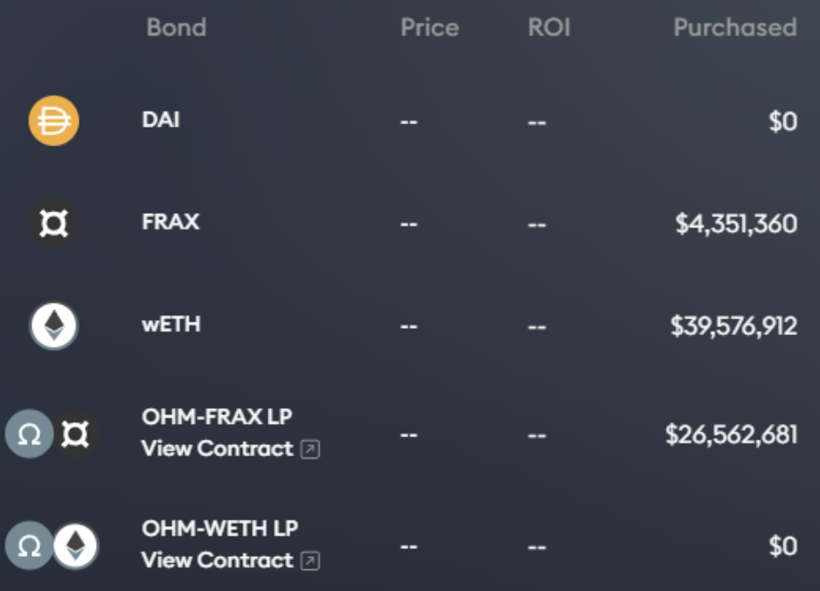Click the FRAX token icon
820x591 pixels.
[54, 223]
